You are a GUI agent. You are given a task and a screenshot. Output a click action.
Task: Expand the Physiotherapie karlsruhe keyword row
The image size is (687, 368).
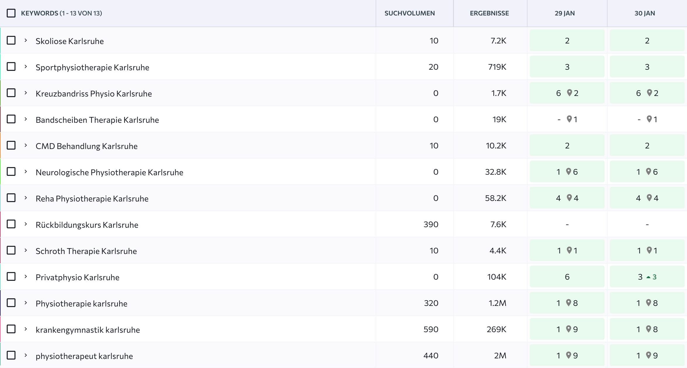(x=26, y=303)
